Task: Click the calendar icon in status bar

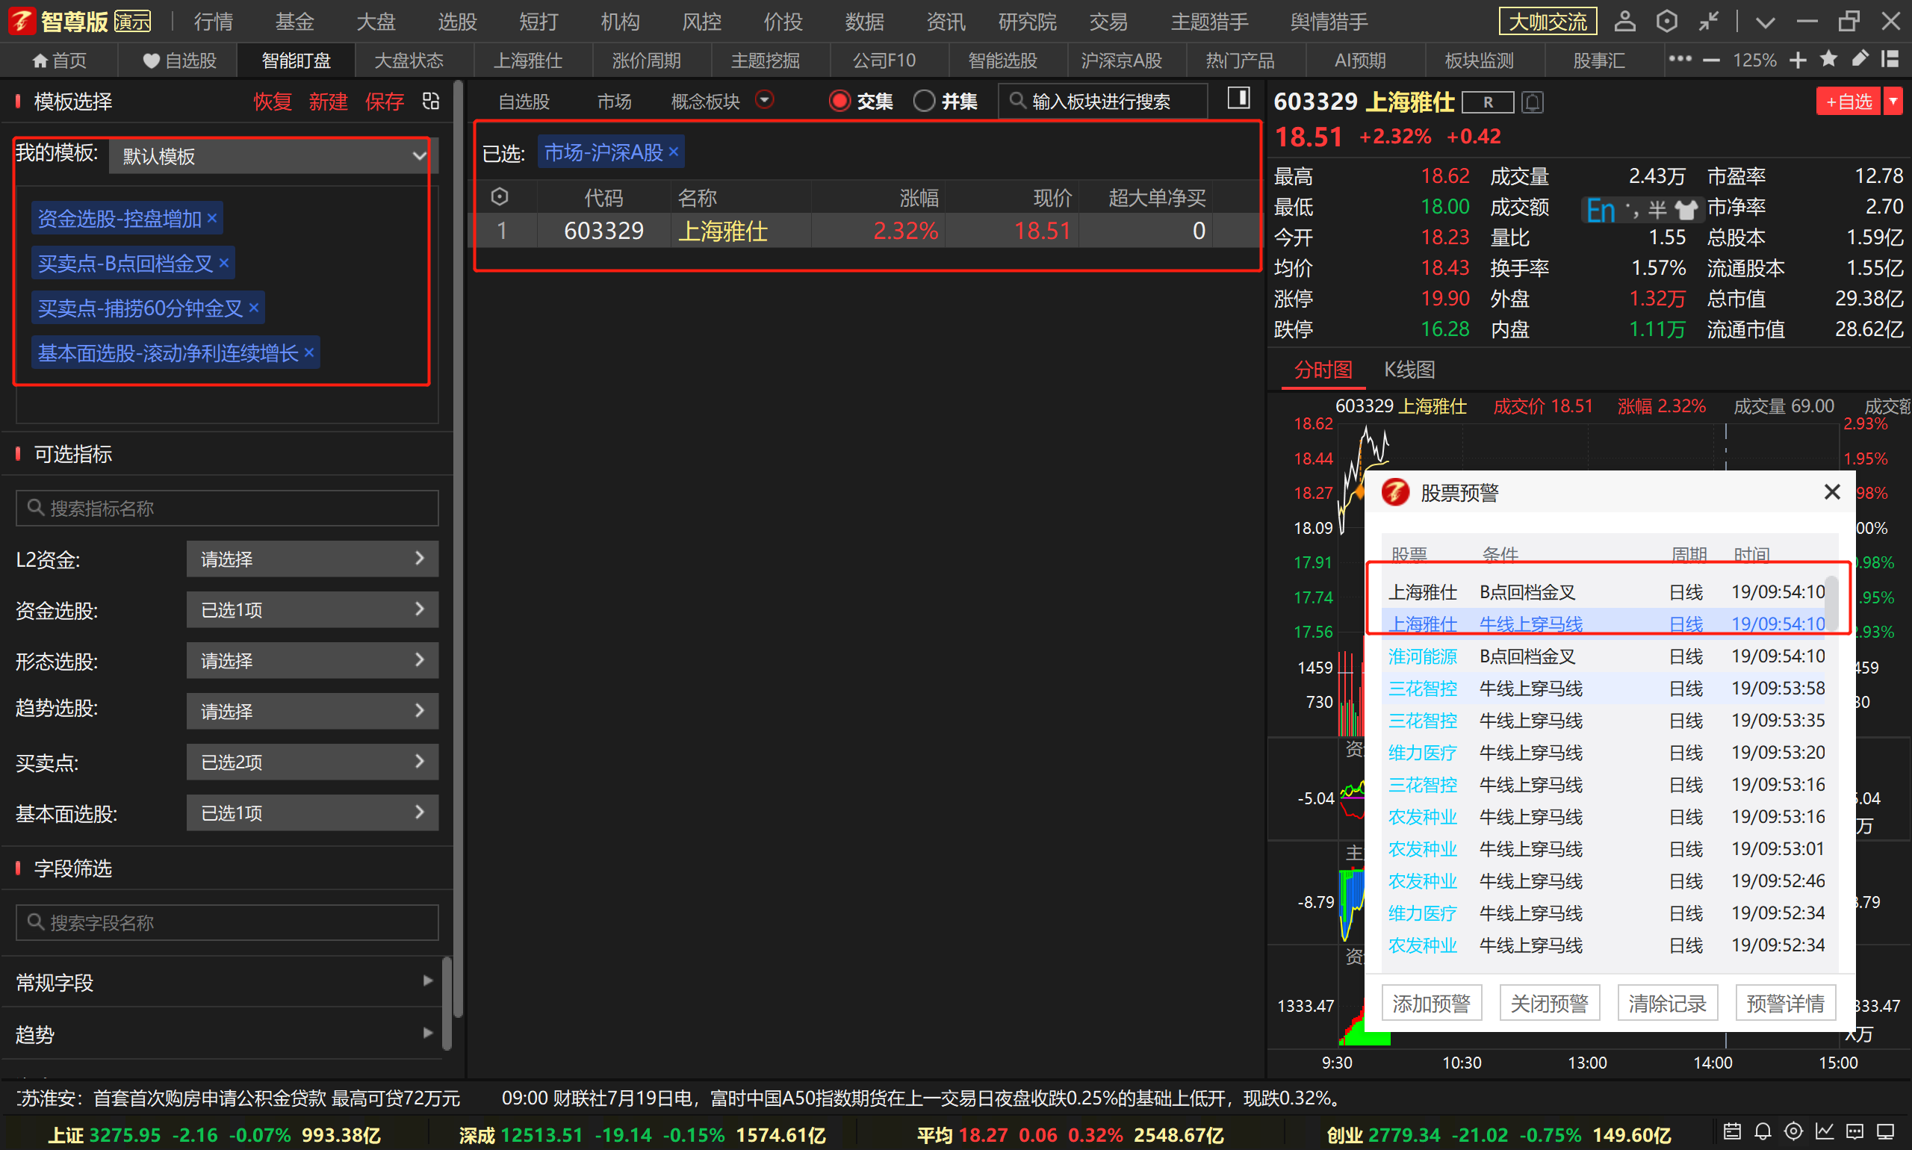Action: [x=1732, y=1131]
